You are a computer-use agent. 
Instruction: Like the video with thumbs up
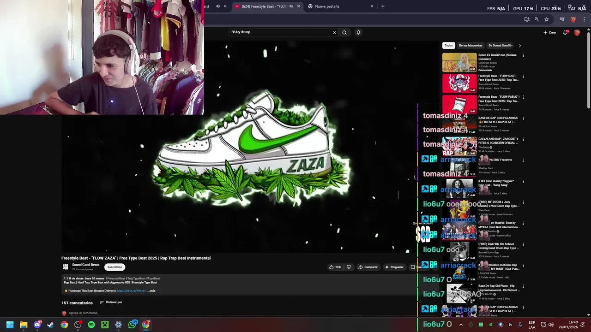pos(335,267)
